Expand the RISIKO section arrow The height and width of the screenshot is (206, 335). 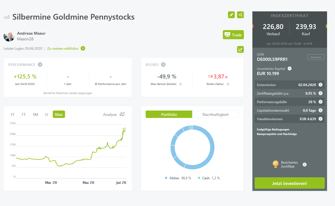[x=164, y=64]
